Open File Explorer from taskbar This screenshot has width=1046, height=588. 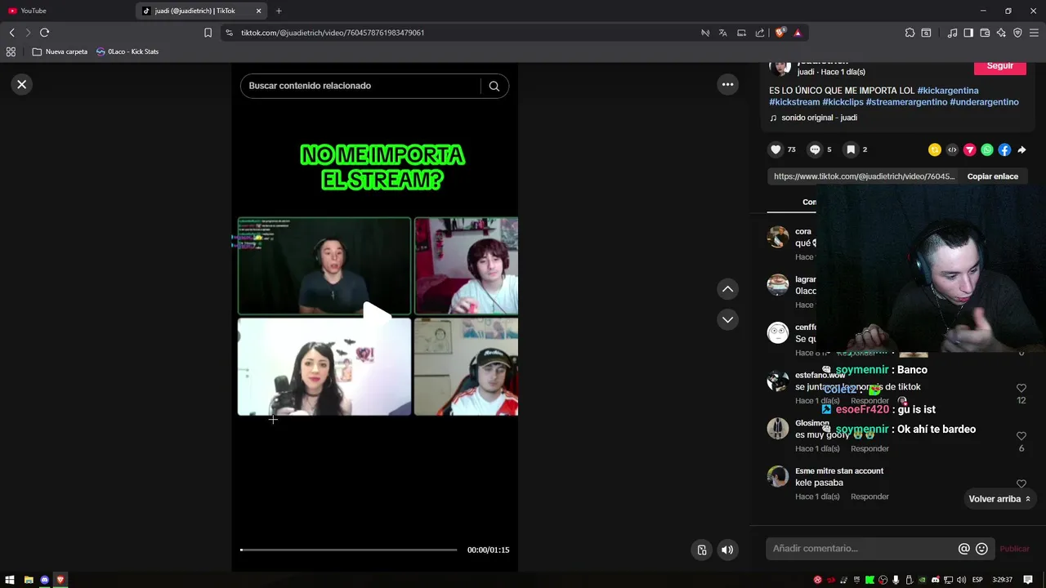coord(28,580)
